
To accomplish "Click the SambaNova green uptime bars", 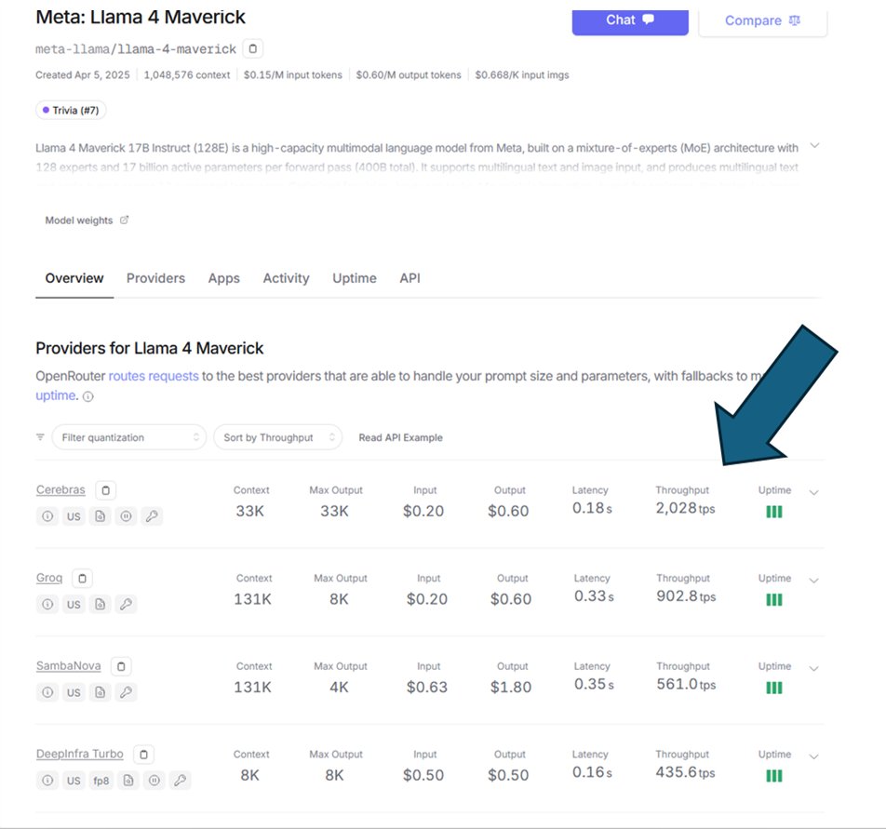I will (x=773, y=688).
